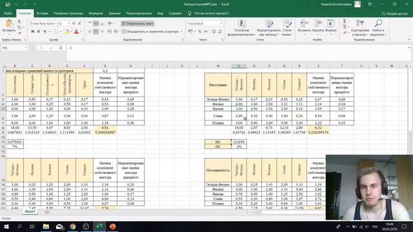Image resolution: width=413 pixels, height=232 pixels.
Task: Toggle Переносить текст wrap text
Action: click(x=137, y=23)
